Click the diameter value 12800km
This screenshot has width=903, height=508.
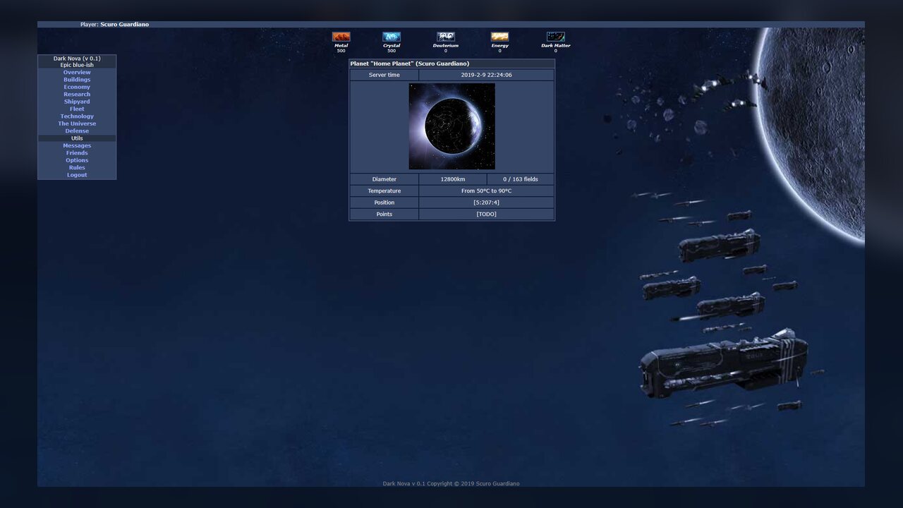[x=453, y=179]
